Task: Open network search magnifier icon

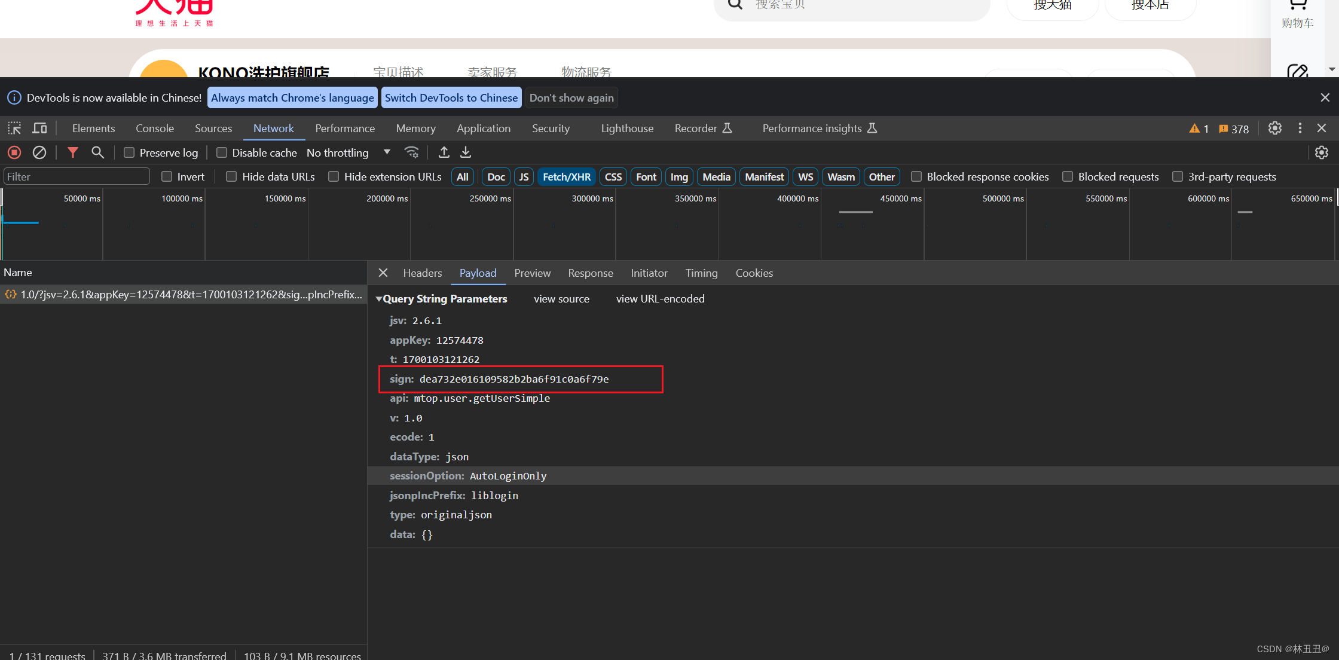Action: coord(97,152)
